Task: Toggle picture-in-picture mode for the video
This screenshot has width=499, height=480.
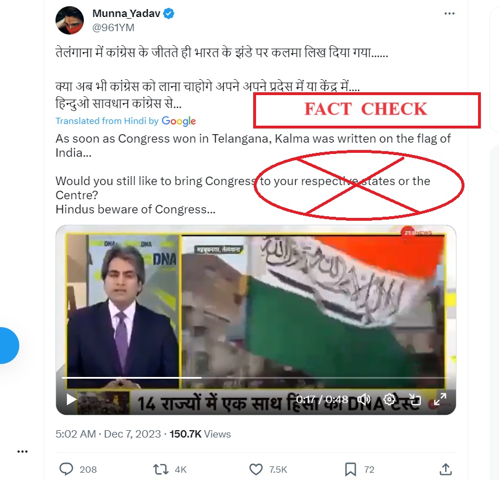Action: tap(415, 399)
